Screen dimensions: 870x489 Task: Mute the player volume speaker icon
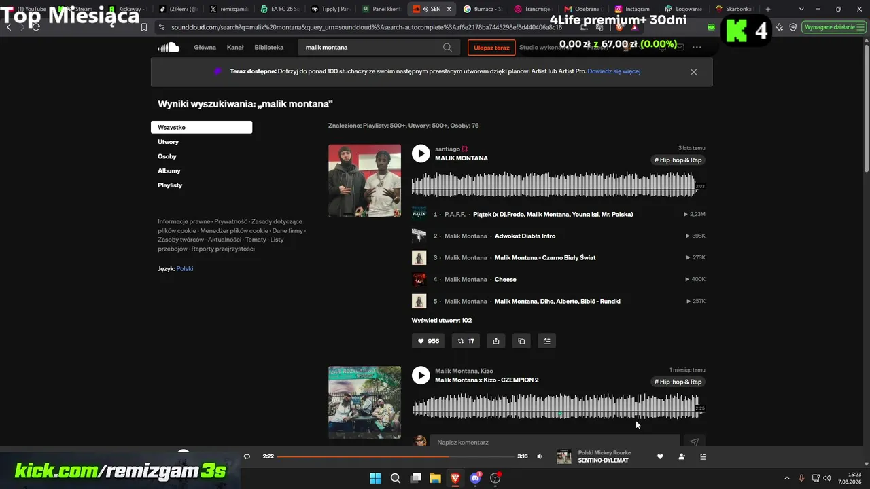pos(540,456)
